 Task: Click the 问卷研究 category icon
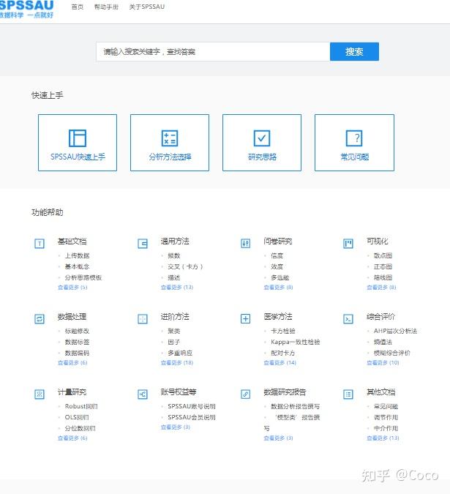246,244
